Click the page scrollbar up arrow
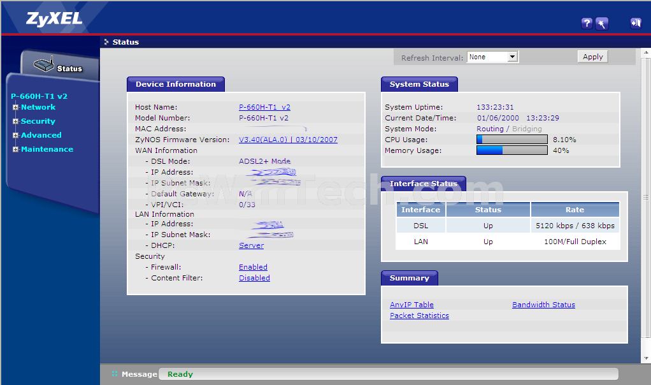 click(x=646, y=53)
